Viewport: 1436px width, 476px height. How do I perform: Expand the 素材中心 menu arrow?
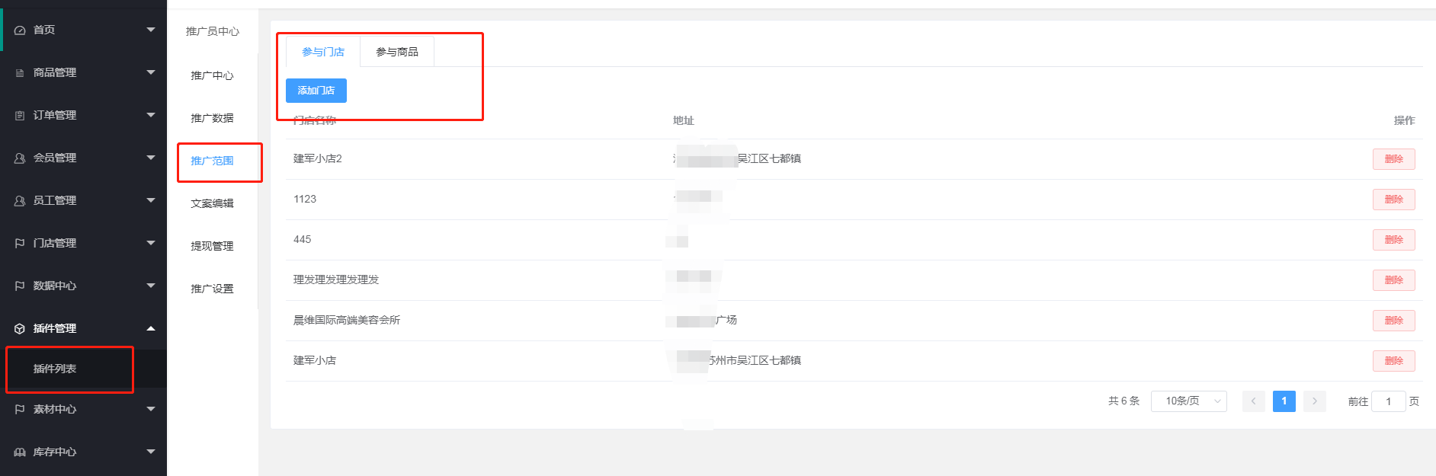coord(150,409)
